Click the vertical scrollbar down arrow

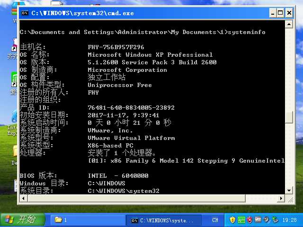(289, 191)
